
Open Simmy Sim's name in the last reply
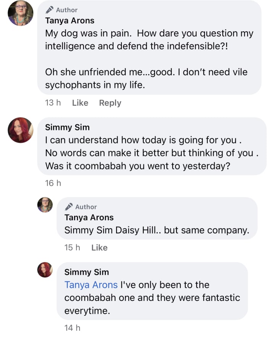click(x=86, y=272)
